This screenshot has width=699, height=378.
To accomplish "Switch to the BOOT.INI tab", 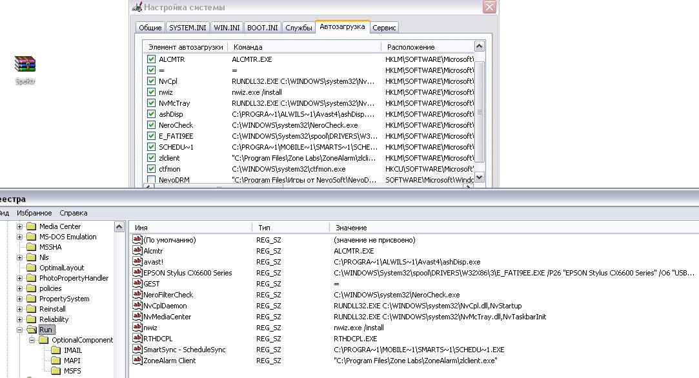I will [263, 28].
